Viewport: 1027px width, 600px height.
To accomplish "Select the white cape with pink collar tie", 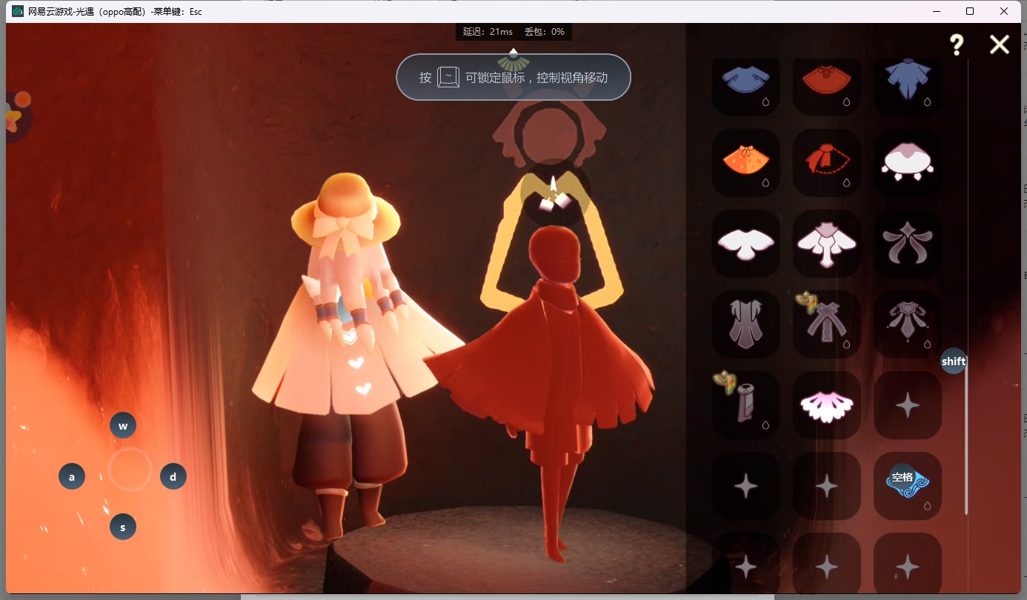I will (827, 244).
